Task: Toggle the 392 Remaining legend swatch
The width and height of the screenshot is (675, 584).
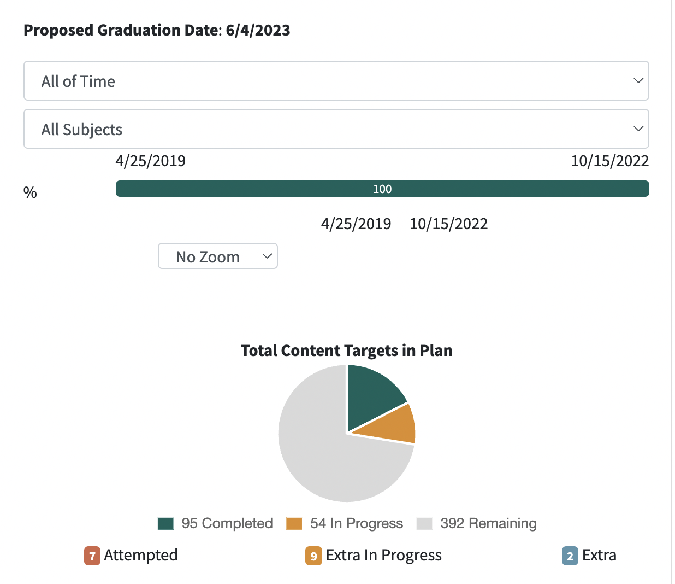Action: click(424, 524)
